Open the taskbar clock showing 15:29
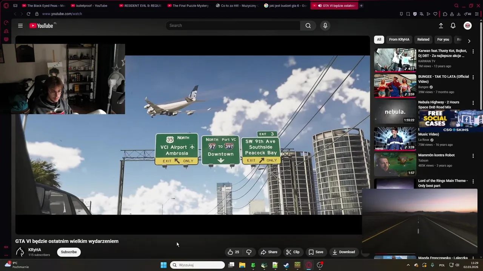The image size is (483, 271). (471, 265)
